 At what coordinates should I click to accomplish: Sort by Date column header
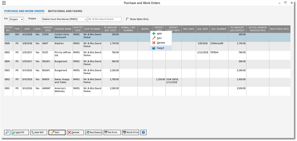[x=27, y=29]
